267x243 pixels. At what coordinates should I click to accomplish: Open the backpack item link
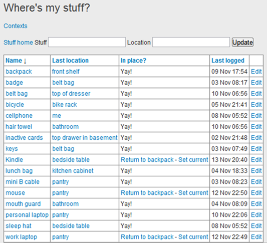pyautogui.click(x=19, y=72)
